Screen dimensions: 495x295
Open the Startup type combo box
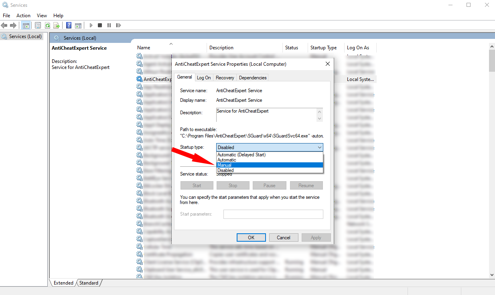coord(270,147)
